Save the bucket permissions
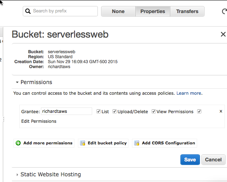Screen dimensions: 227x182 [x=190, y=160]
